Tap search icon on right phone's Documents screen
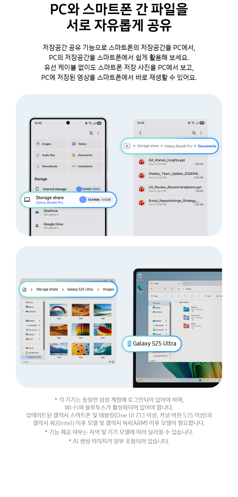Screen dimensions: 238x497 (x=194, y=133)
